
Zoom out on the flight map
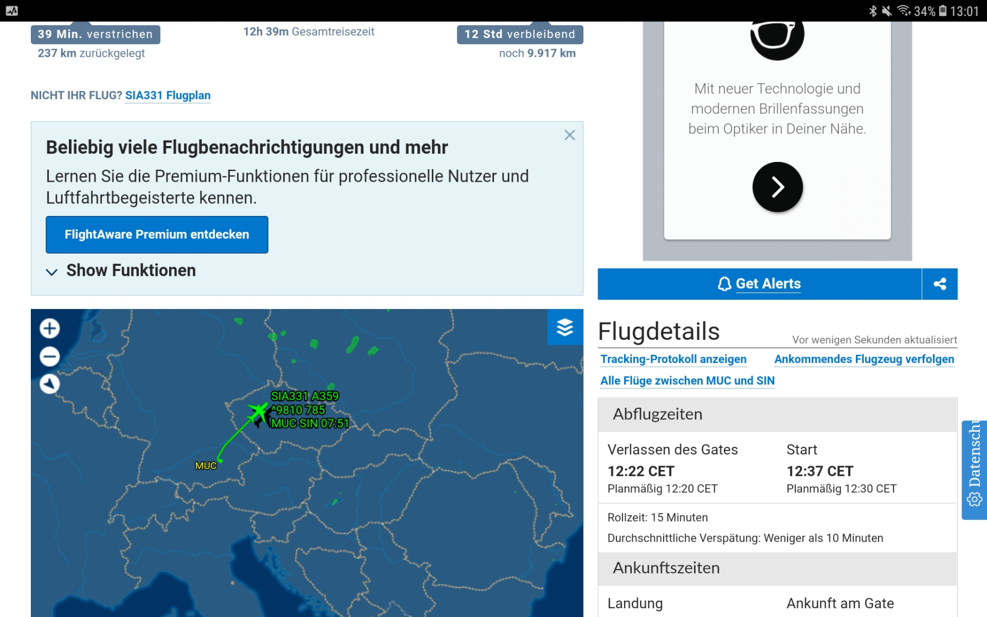coord(50,356)
